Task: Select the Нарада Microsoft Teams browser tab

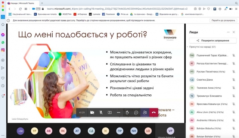Action: pyautogui.click(x=22, y=3)
